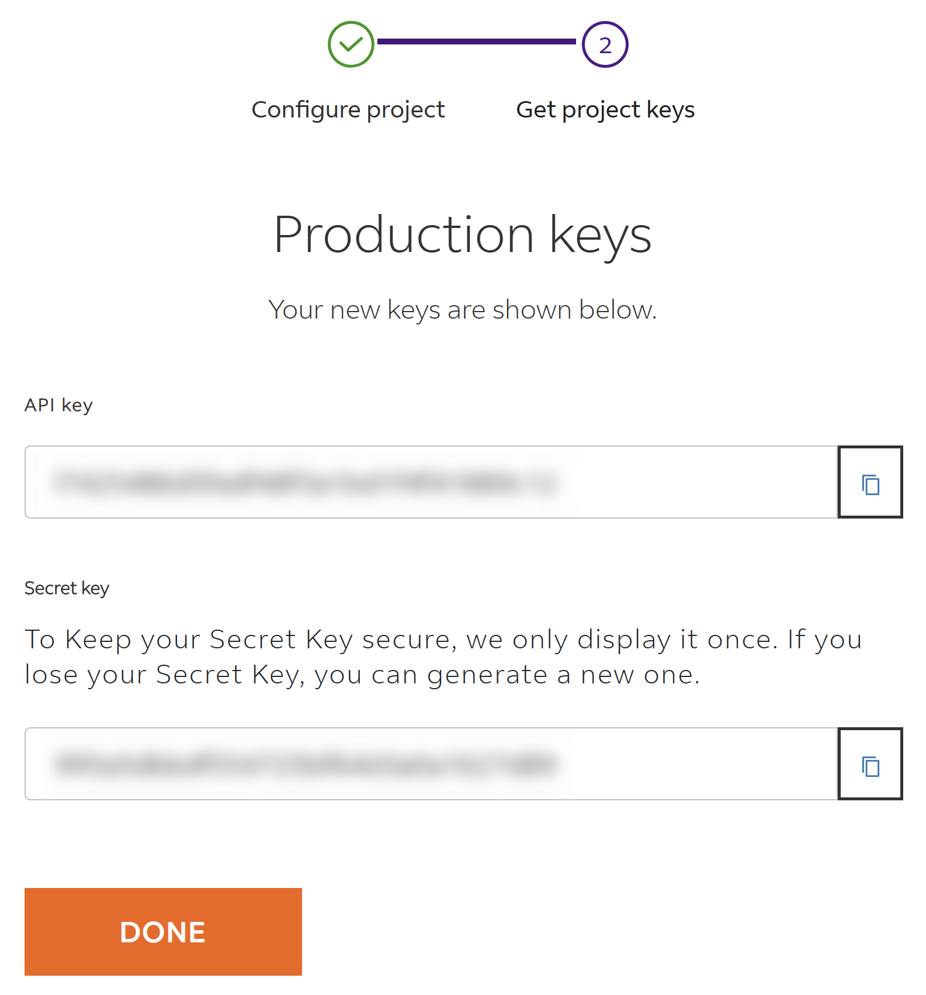Click the green checkmark step icon
This screenshot has width=926, height=995.
pos(351,44)
